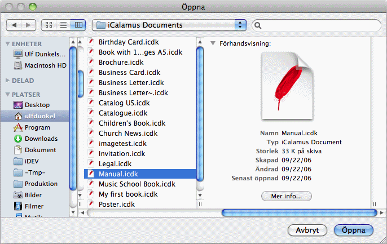
Task: Switch to icon view mode
Action: [49, 25]
